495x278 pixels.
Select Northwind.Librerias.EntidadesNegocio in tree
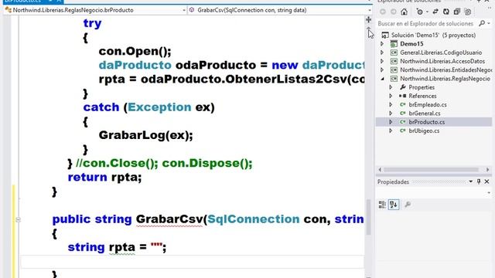click(445, 69)
